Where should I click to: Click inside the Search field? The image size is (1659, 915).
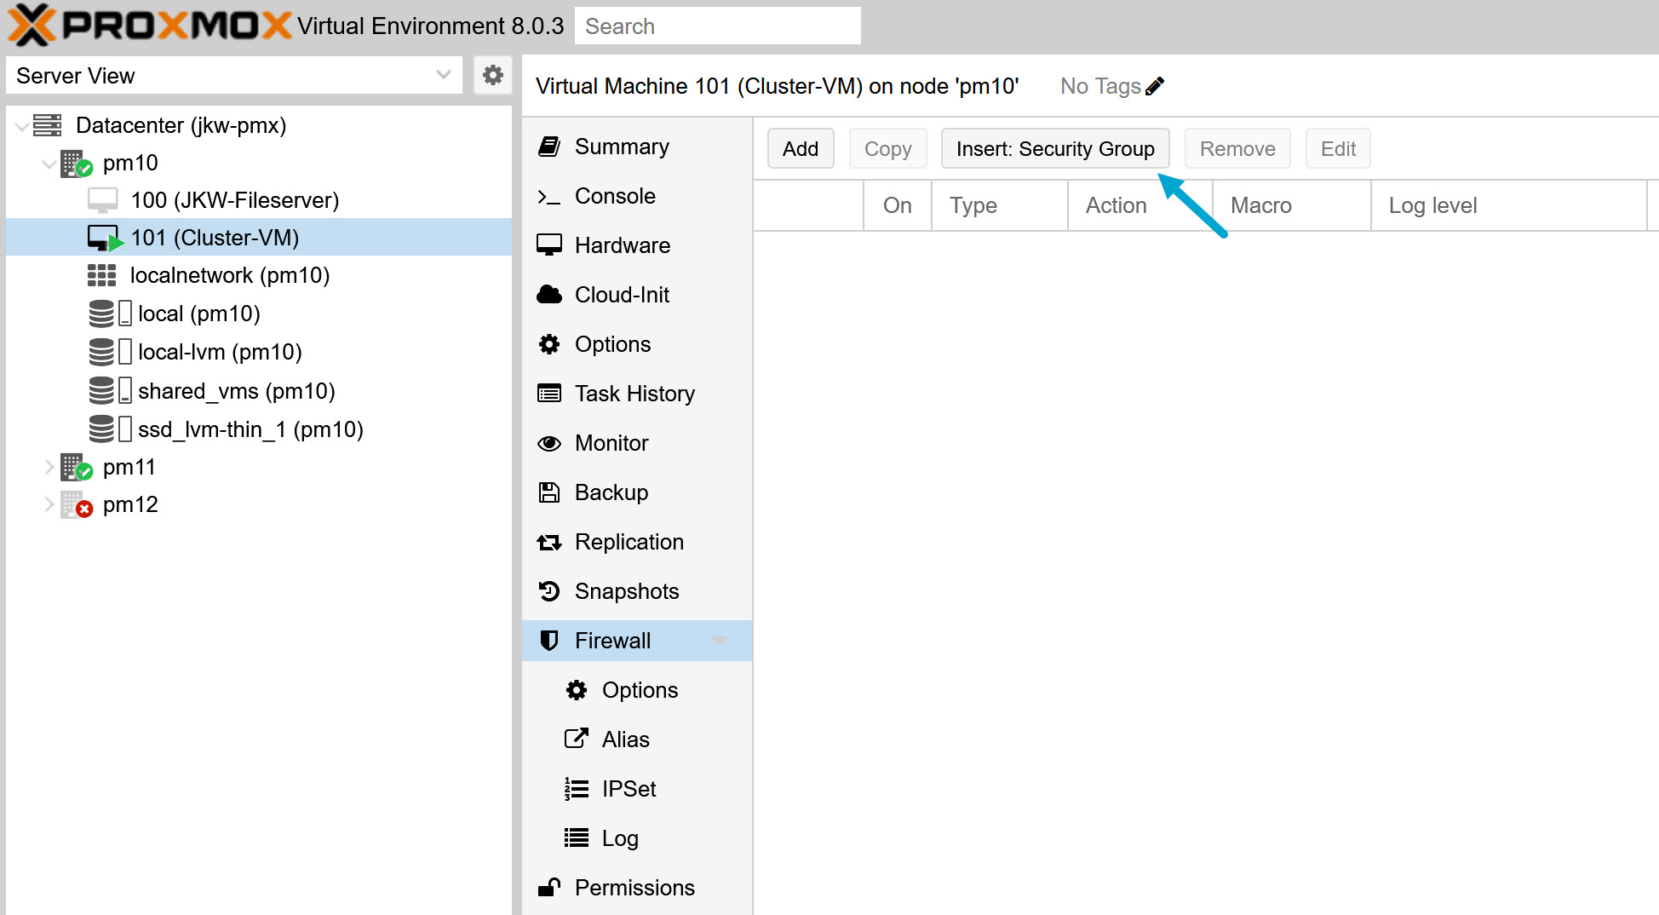tap(717, 26)
